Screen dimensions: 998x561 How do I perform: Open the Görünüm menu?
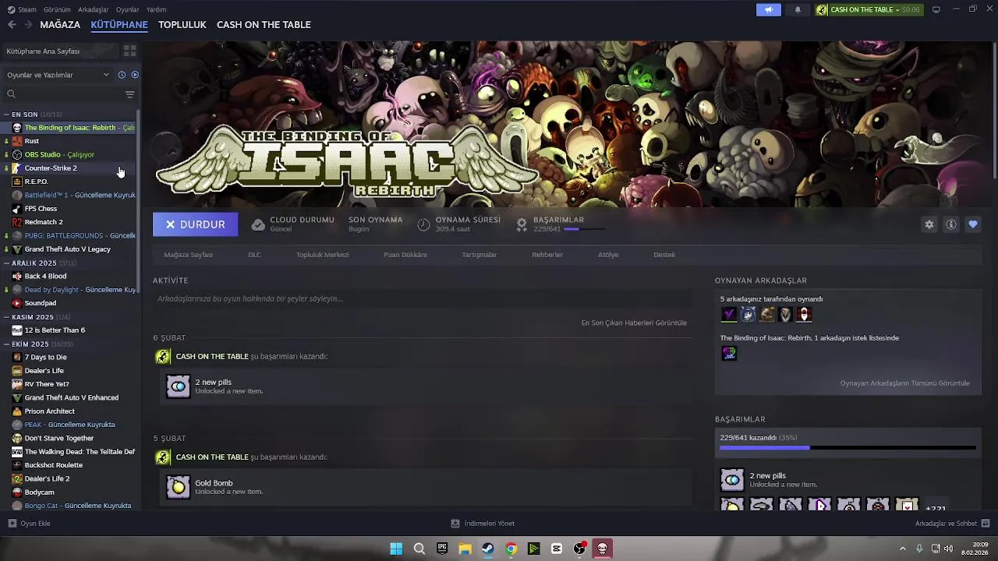[57, 9]
